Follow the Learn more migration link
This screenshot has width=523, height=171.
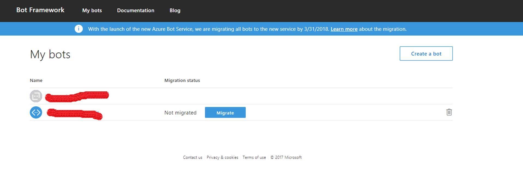tap(344, 29)
